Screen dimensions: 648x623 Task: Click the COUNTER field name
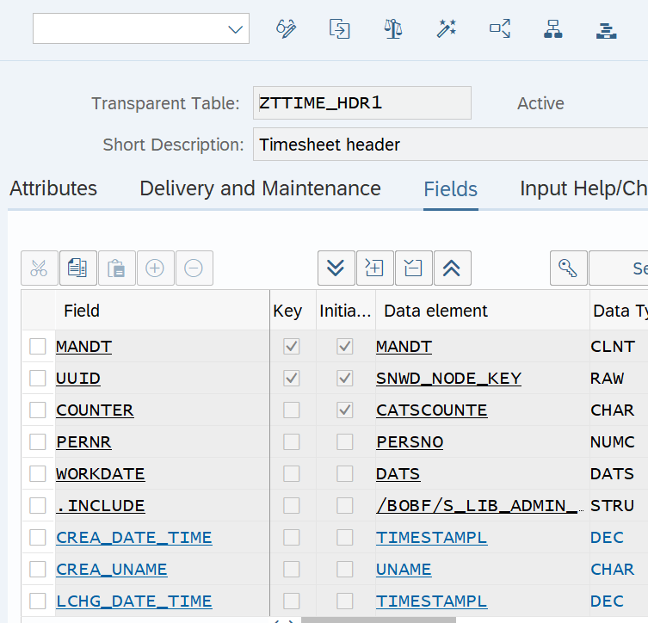click(x=95, y=410)
